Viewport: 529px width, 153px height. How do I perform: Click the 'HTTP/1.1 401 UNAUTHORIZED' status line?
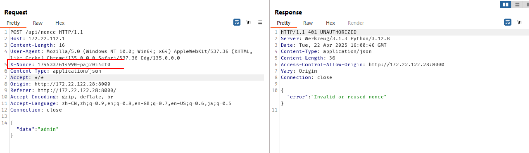[319, 32]
